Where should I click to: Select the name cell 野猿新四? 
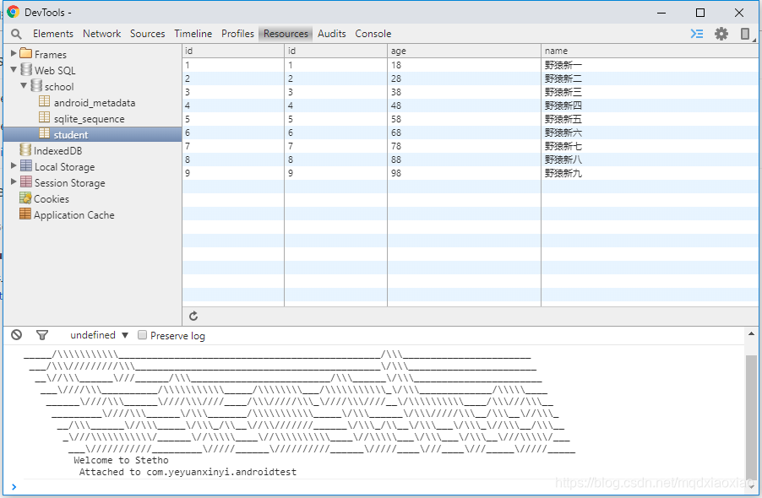[x=650, y=106]
